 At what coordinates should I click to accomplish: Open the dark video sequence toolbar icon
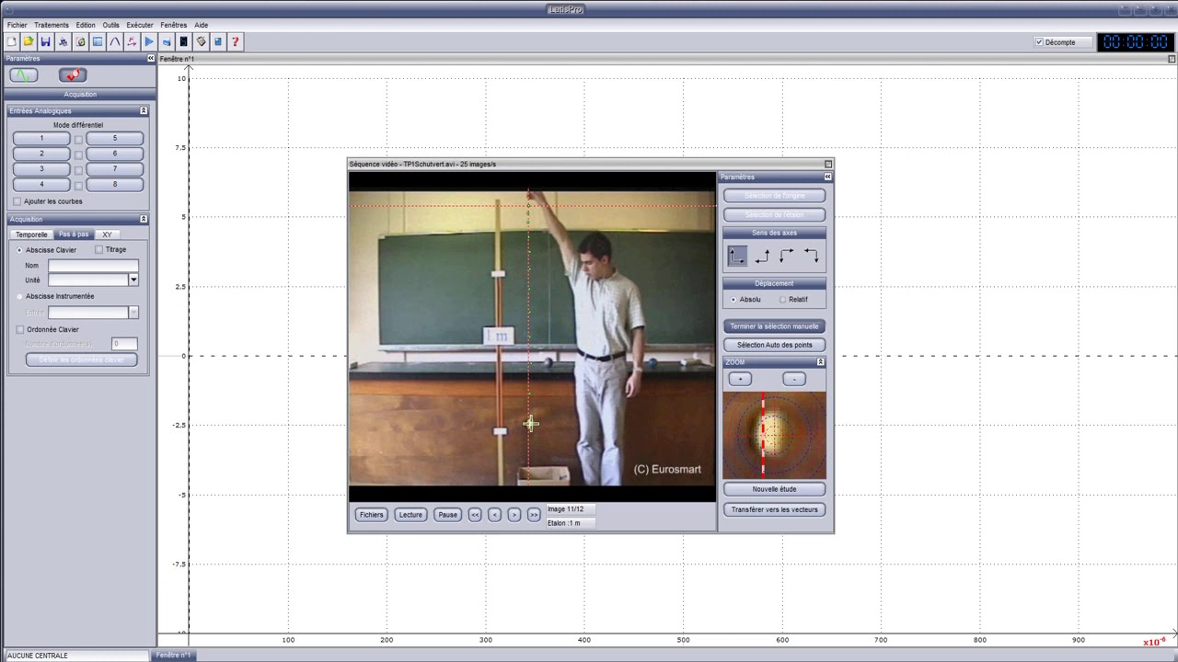(x=183, y=41)
